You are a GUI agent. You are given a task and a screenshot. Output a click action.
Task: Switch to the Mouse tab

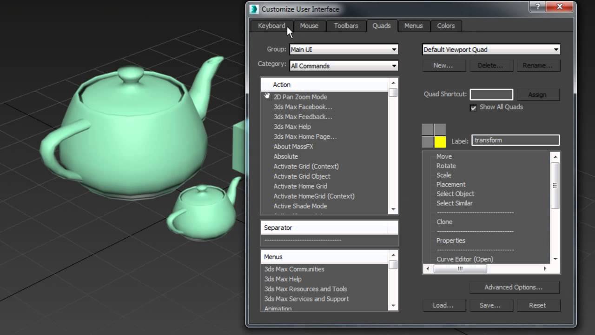[x=309, y=26]
